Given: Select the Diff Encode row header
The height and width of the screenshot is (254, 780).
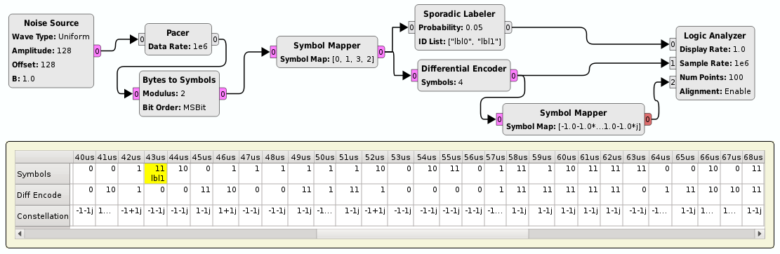Looking at the screenshot, I should click(43, 195).
